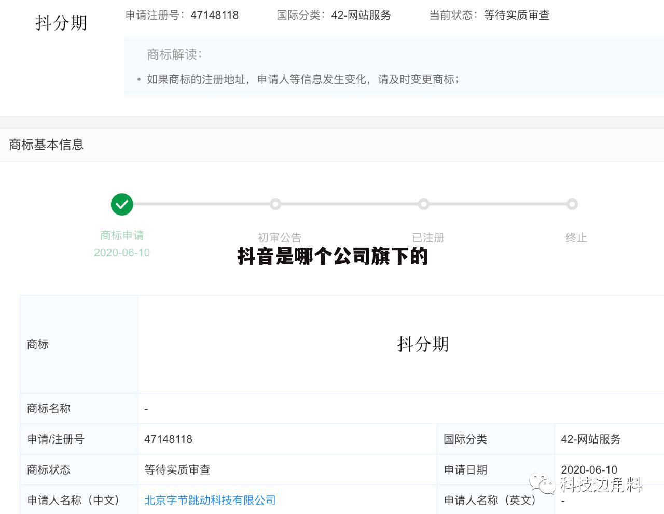The image size is (664, 514).
Task: Click the 商标状态 row label
Action: (49, 469)
